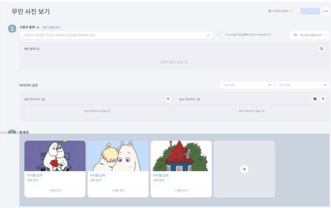This screenshot has height=208, width=331.
Task: Click the help icon beside 머신러닝 정확도
Action: click(x=270, y=11)
